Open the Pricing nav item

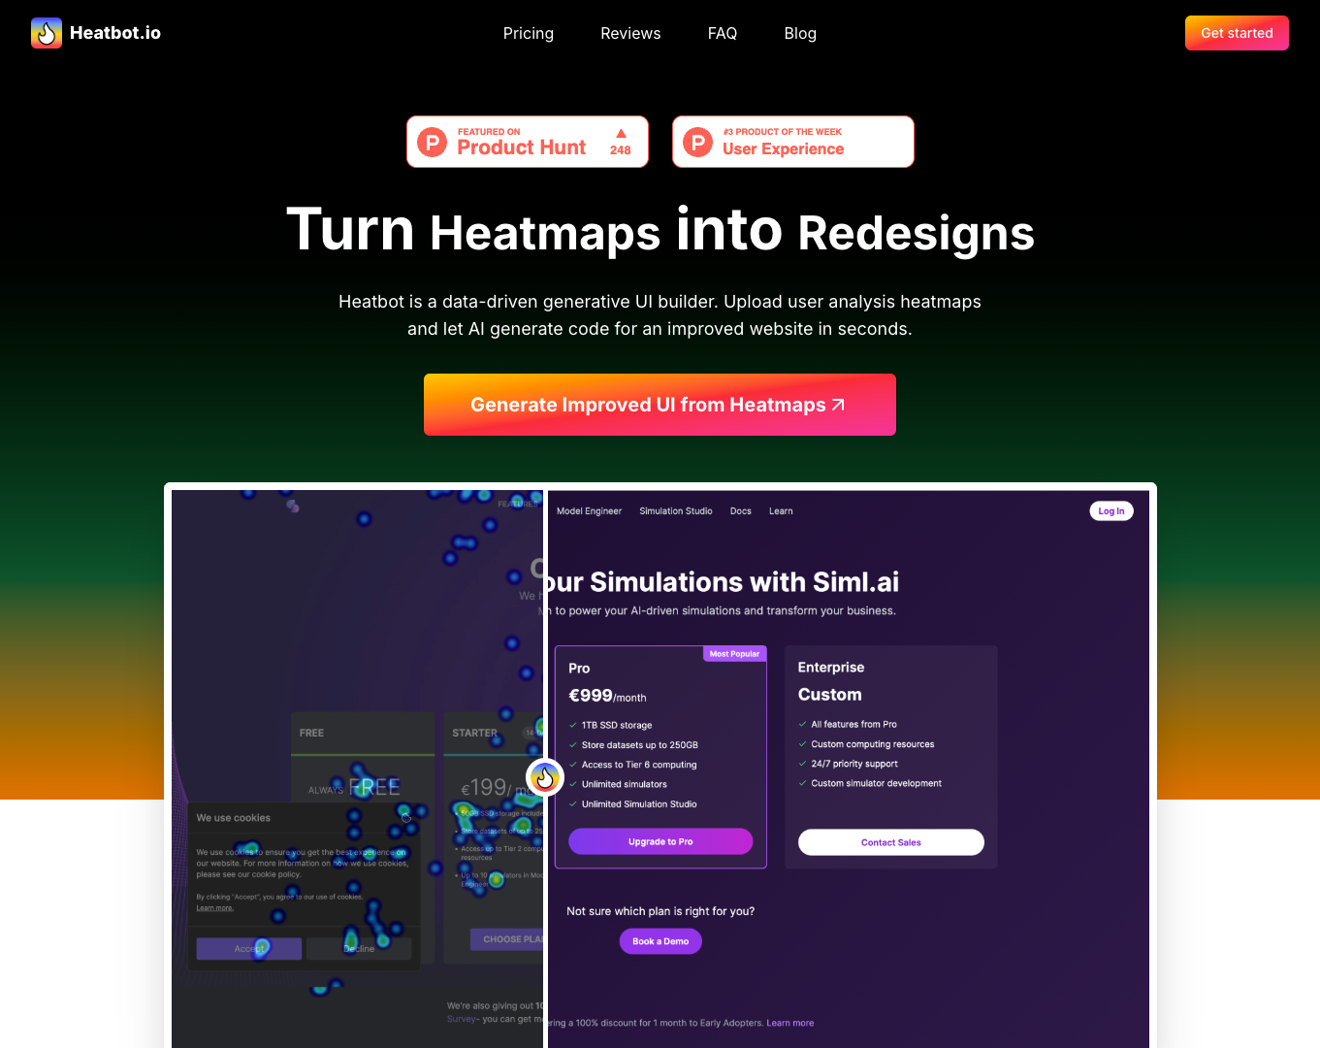click(x=528, y=32)
